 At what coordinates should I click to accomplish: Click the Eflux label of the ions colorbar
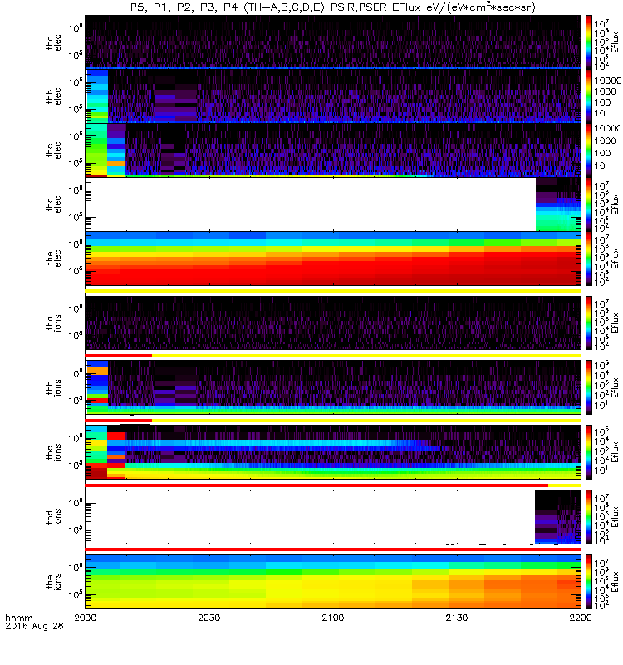coord(615,582)
